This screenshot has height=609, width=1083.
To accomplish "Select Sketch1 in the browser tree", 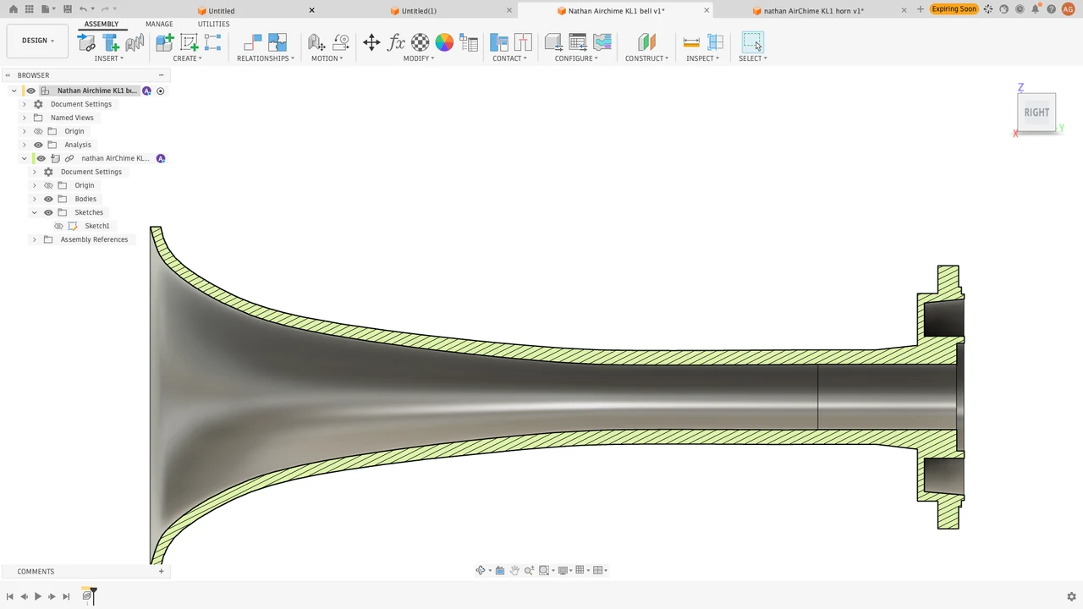I will 96,226.
